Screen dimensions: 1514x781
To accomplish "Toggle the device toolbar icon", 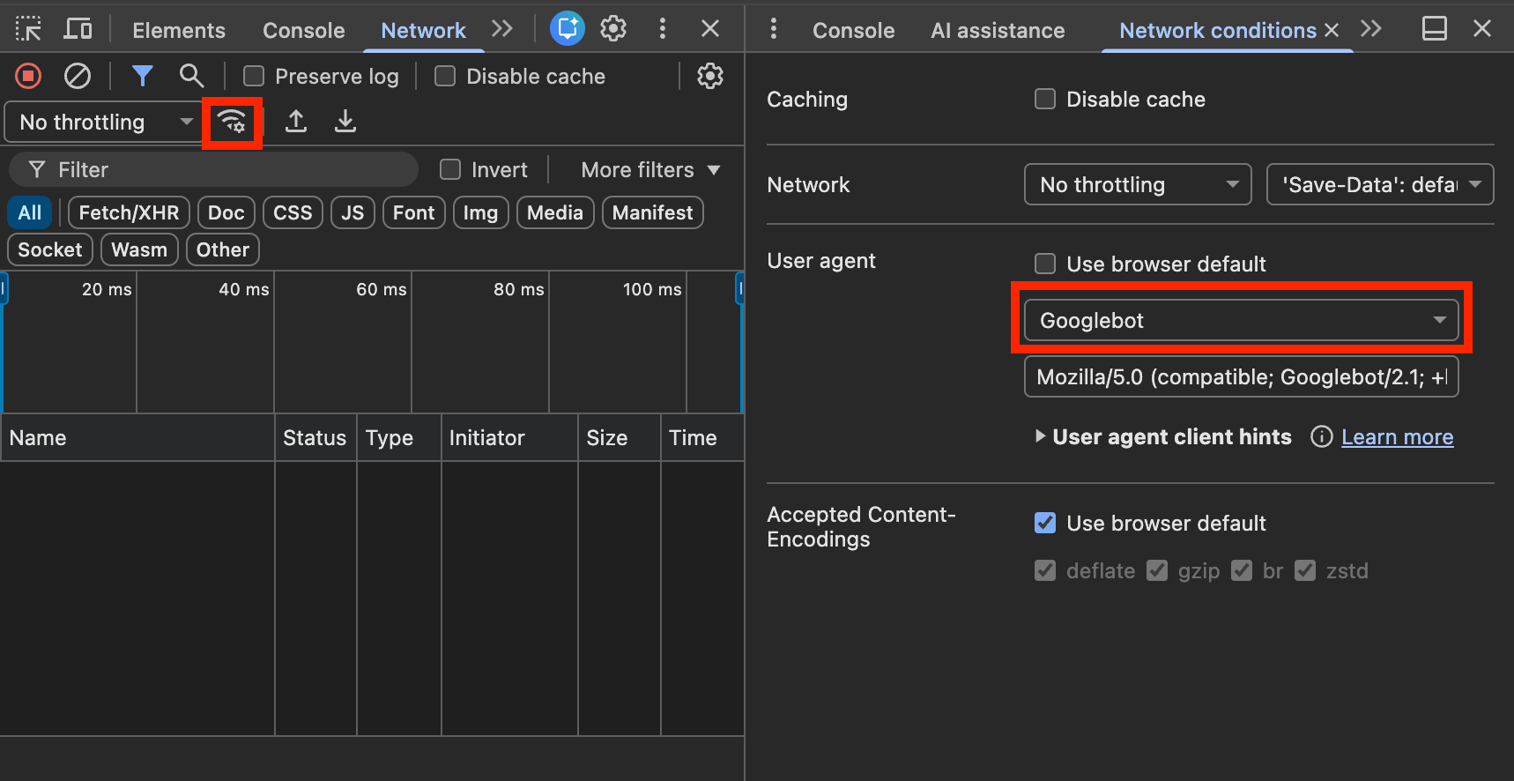I will pyautogui.click(x=78, y=29).
